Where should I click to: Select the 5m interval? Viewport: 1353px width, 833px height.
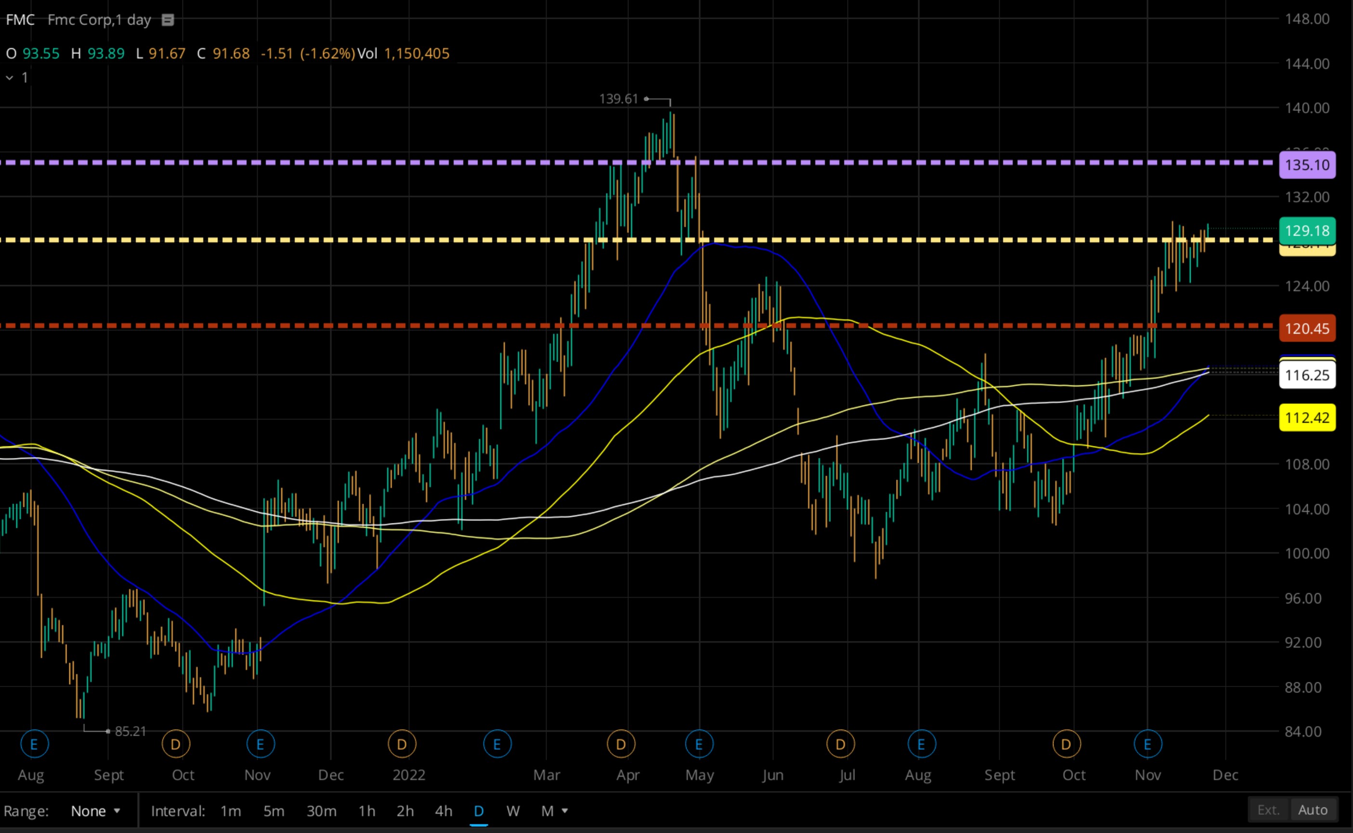(x=273, y=811)
